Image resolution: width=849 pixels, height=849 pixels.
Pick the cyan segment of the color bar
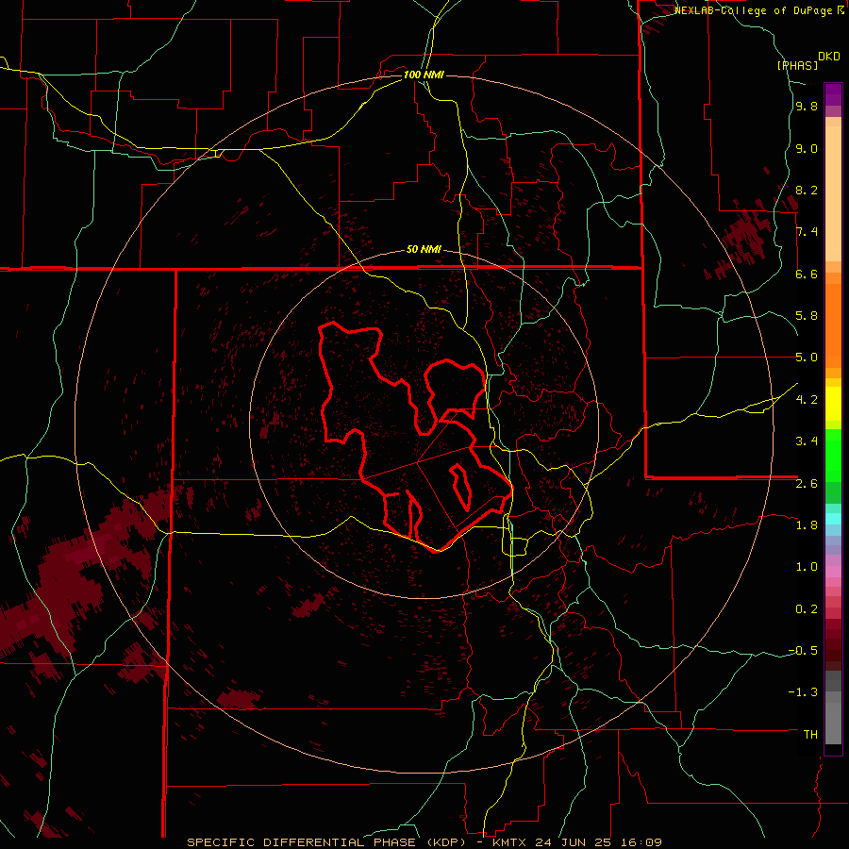[x=833, y=519]
